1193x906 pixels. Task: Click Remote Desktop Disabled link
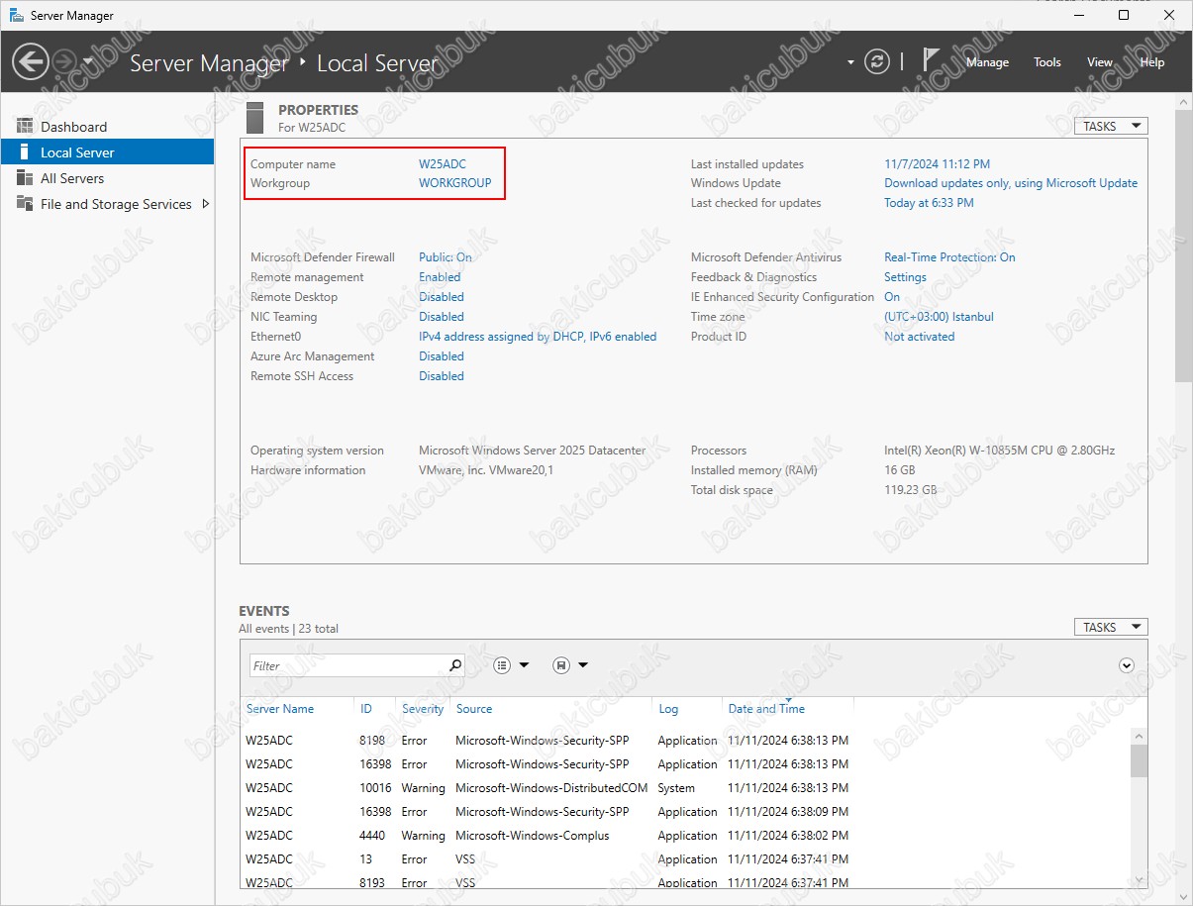(x=441, y=297)
